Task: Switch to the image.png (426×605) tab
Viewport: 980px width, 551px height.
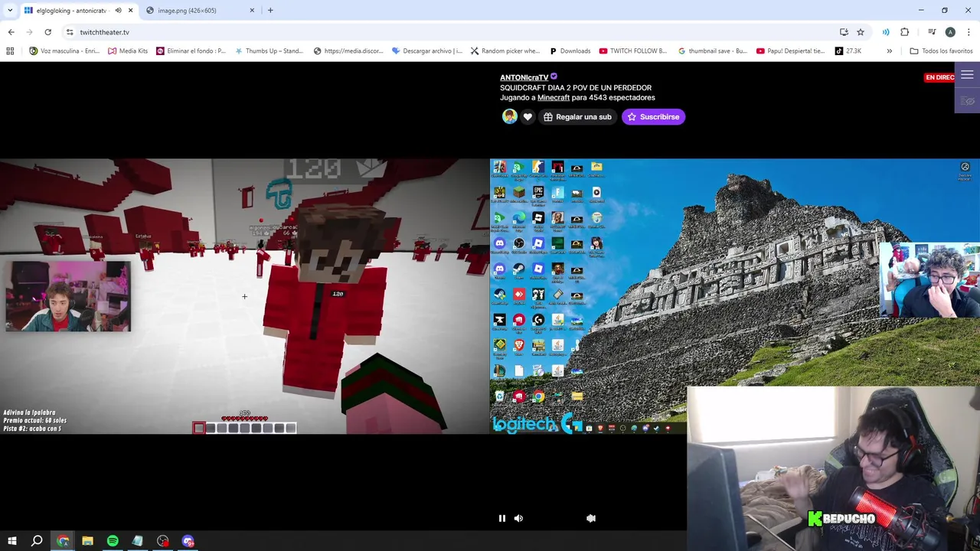Action: coord(187,11)
